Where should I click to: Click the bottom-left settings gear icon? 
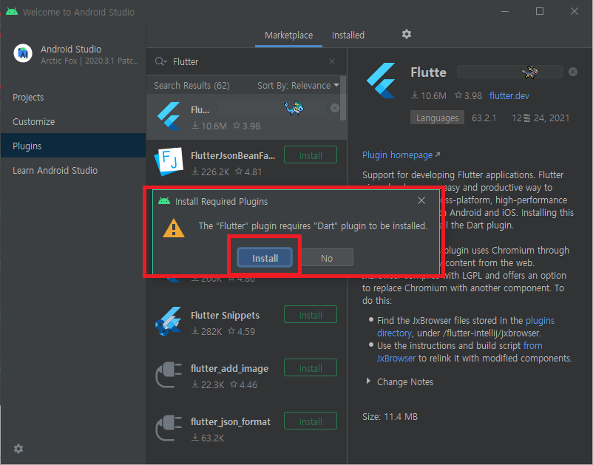click(x=18, y=449)
